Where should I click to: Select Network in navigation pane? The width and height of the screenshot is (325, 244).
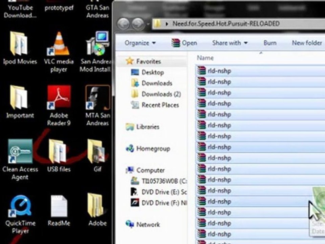coord(143,224)
